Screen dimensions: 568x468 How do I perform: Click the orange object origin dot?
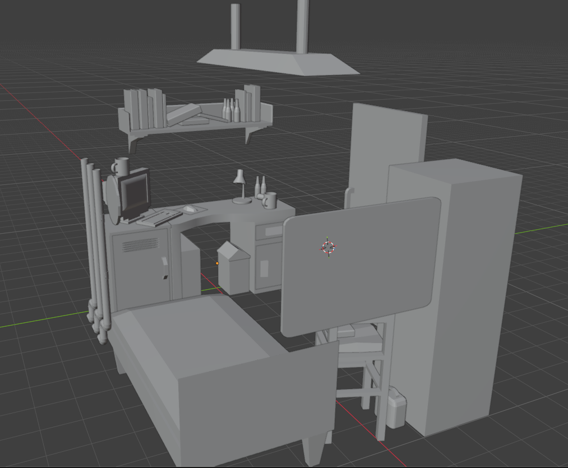pyautogui.click(x=218, y=263)
